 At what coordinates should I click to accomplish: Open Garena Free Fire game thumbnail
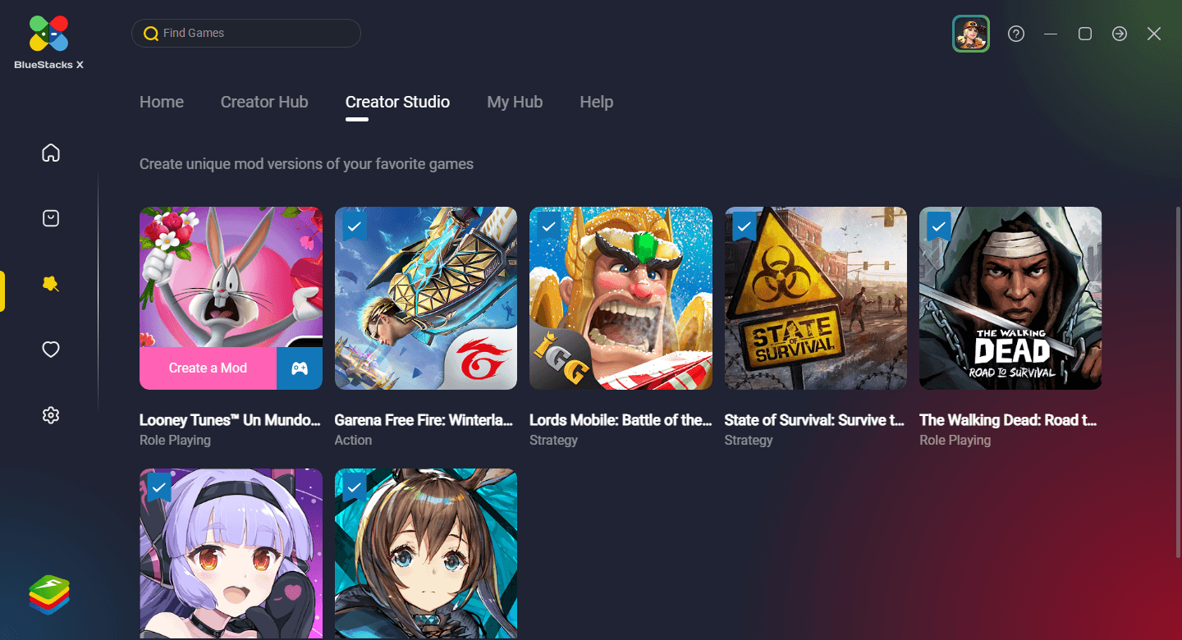426,298
